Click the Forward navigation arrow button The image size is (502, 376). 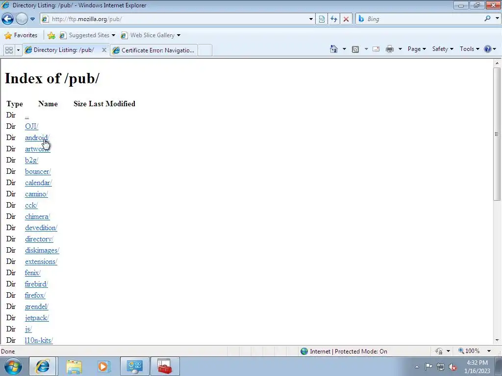(22, 19)
